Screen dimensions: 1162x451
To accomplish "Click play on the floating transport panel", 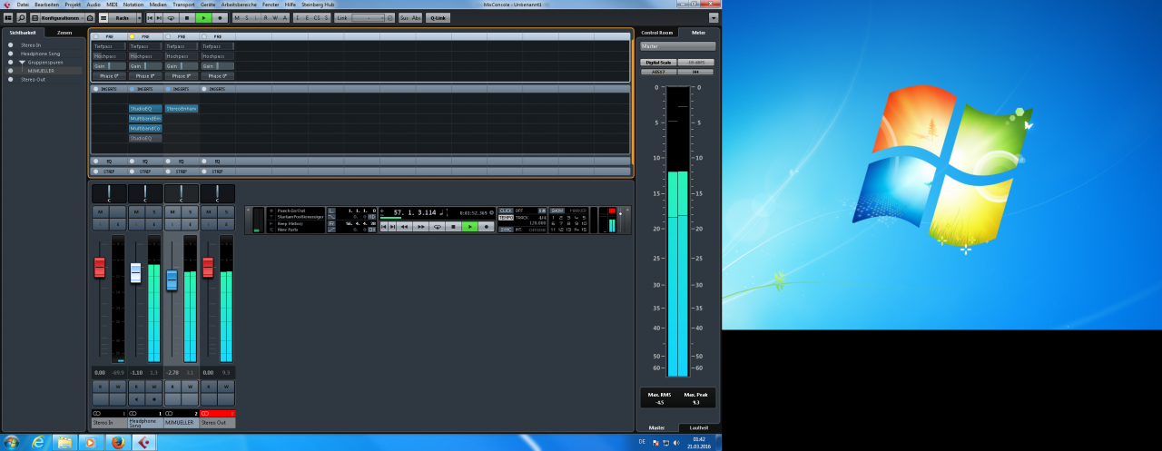I will pyautogui.click(x=469, y=227).
